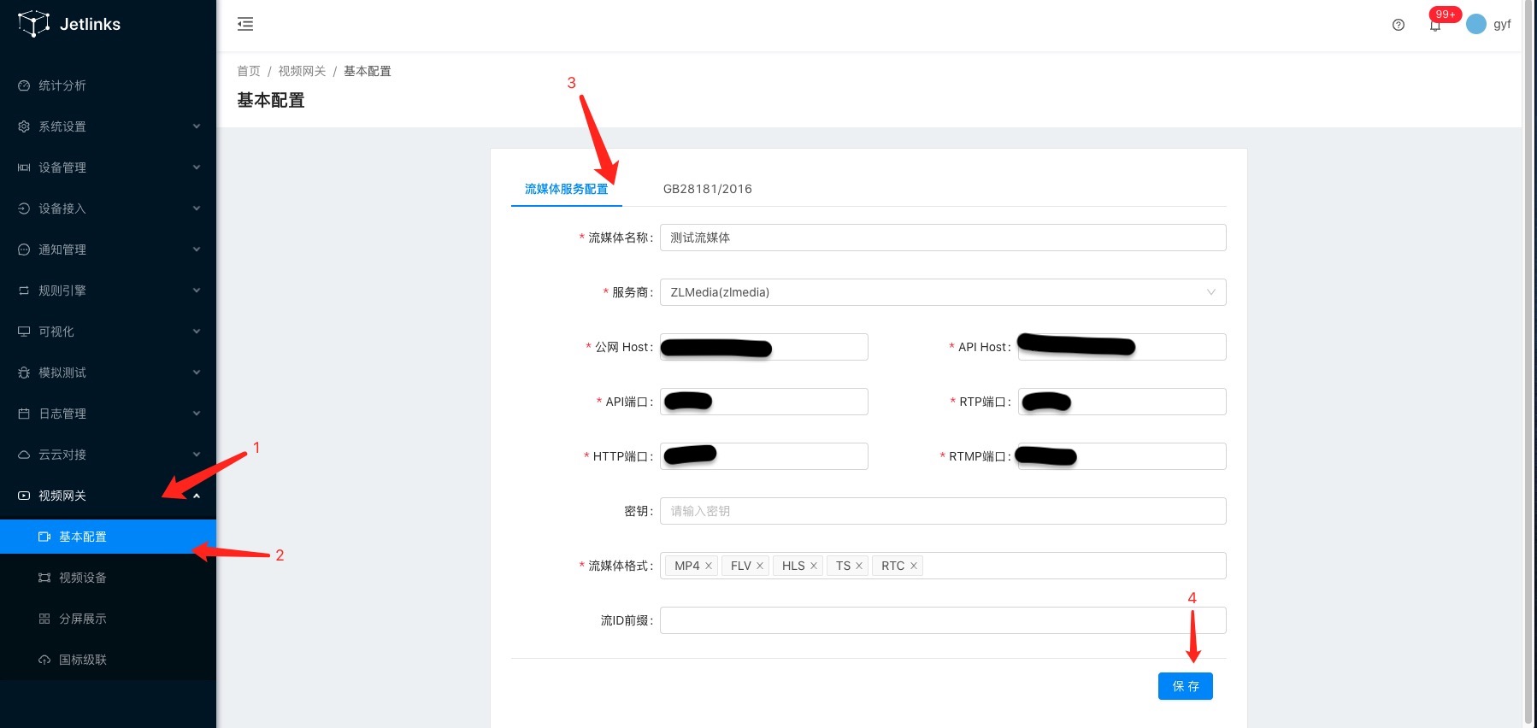Select the 流媒体服务配置 tab

coord(566,189)
